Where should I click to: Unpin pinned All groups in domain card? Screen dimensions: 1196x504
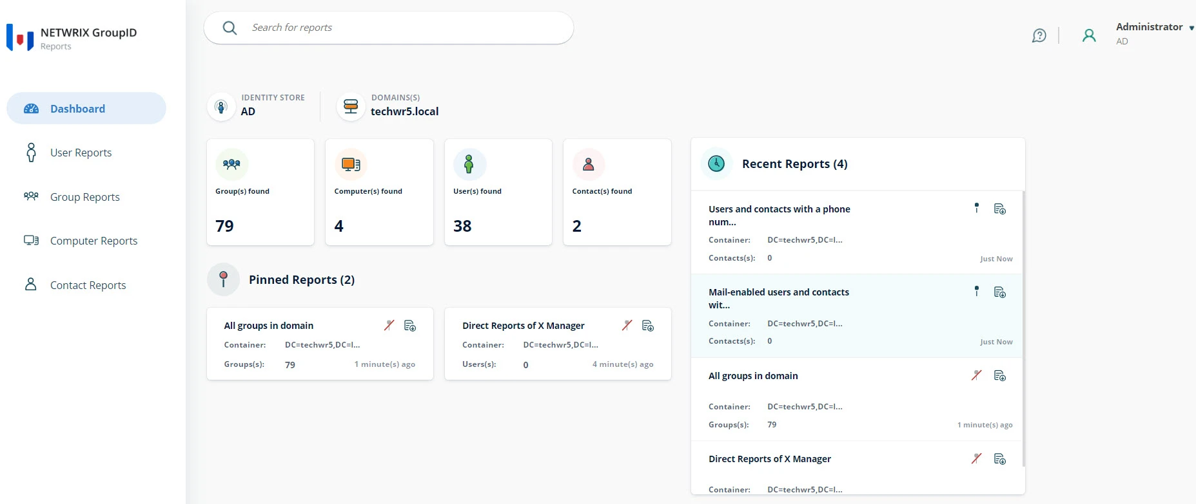[x=389, y=325]
